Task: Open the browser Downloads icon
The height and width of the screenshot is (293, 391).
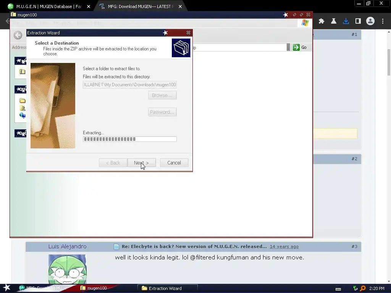Action: (346, 21)
